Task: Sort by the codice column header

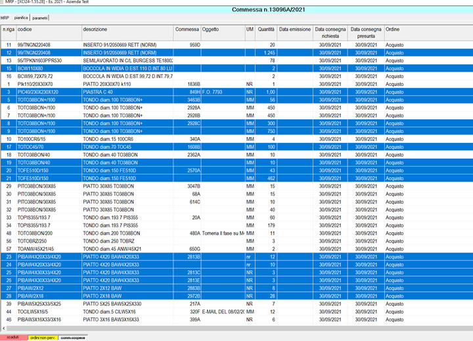Action: click(49, 33)
